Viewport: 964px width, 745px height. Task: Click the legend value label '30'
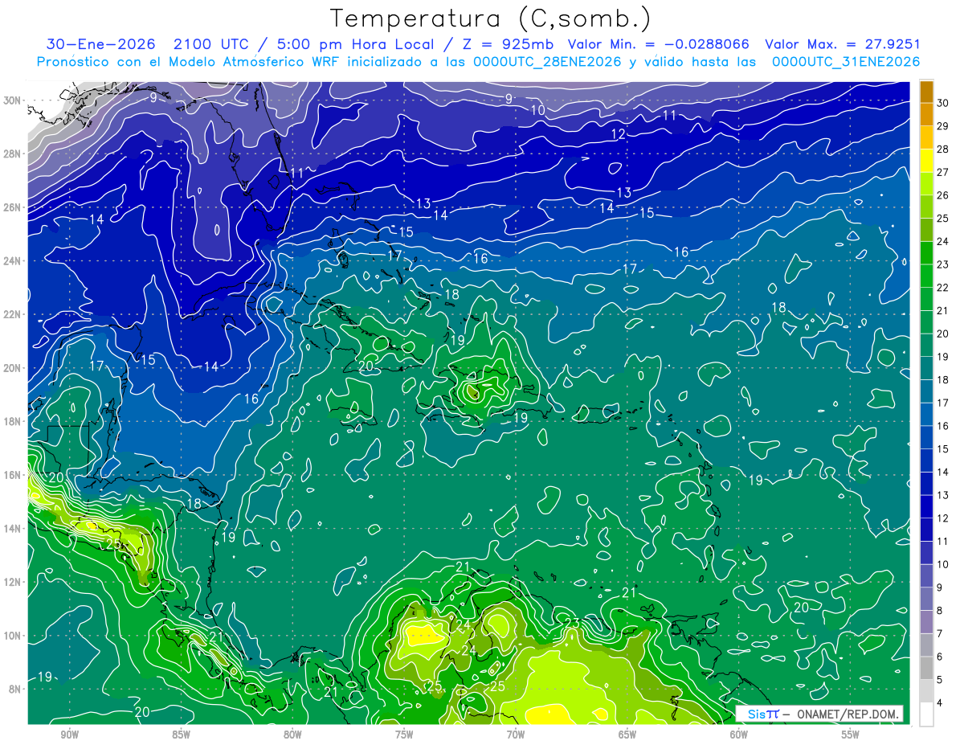coord(942,103)
